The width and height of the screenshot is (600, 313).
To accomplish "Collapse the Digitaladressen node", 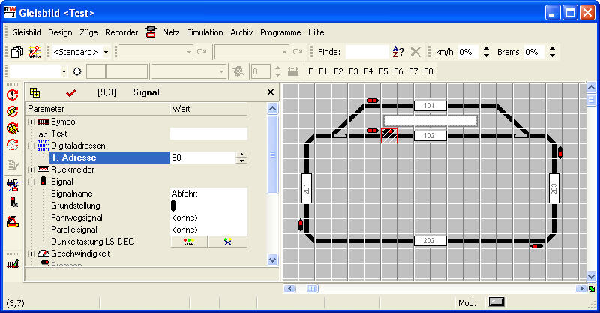I will click(x=31, y=146).
